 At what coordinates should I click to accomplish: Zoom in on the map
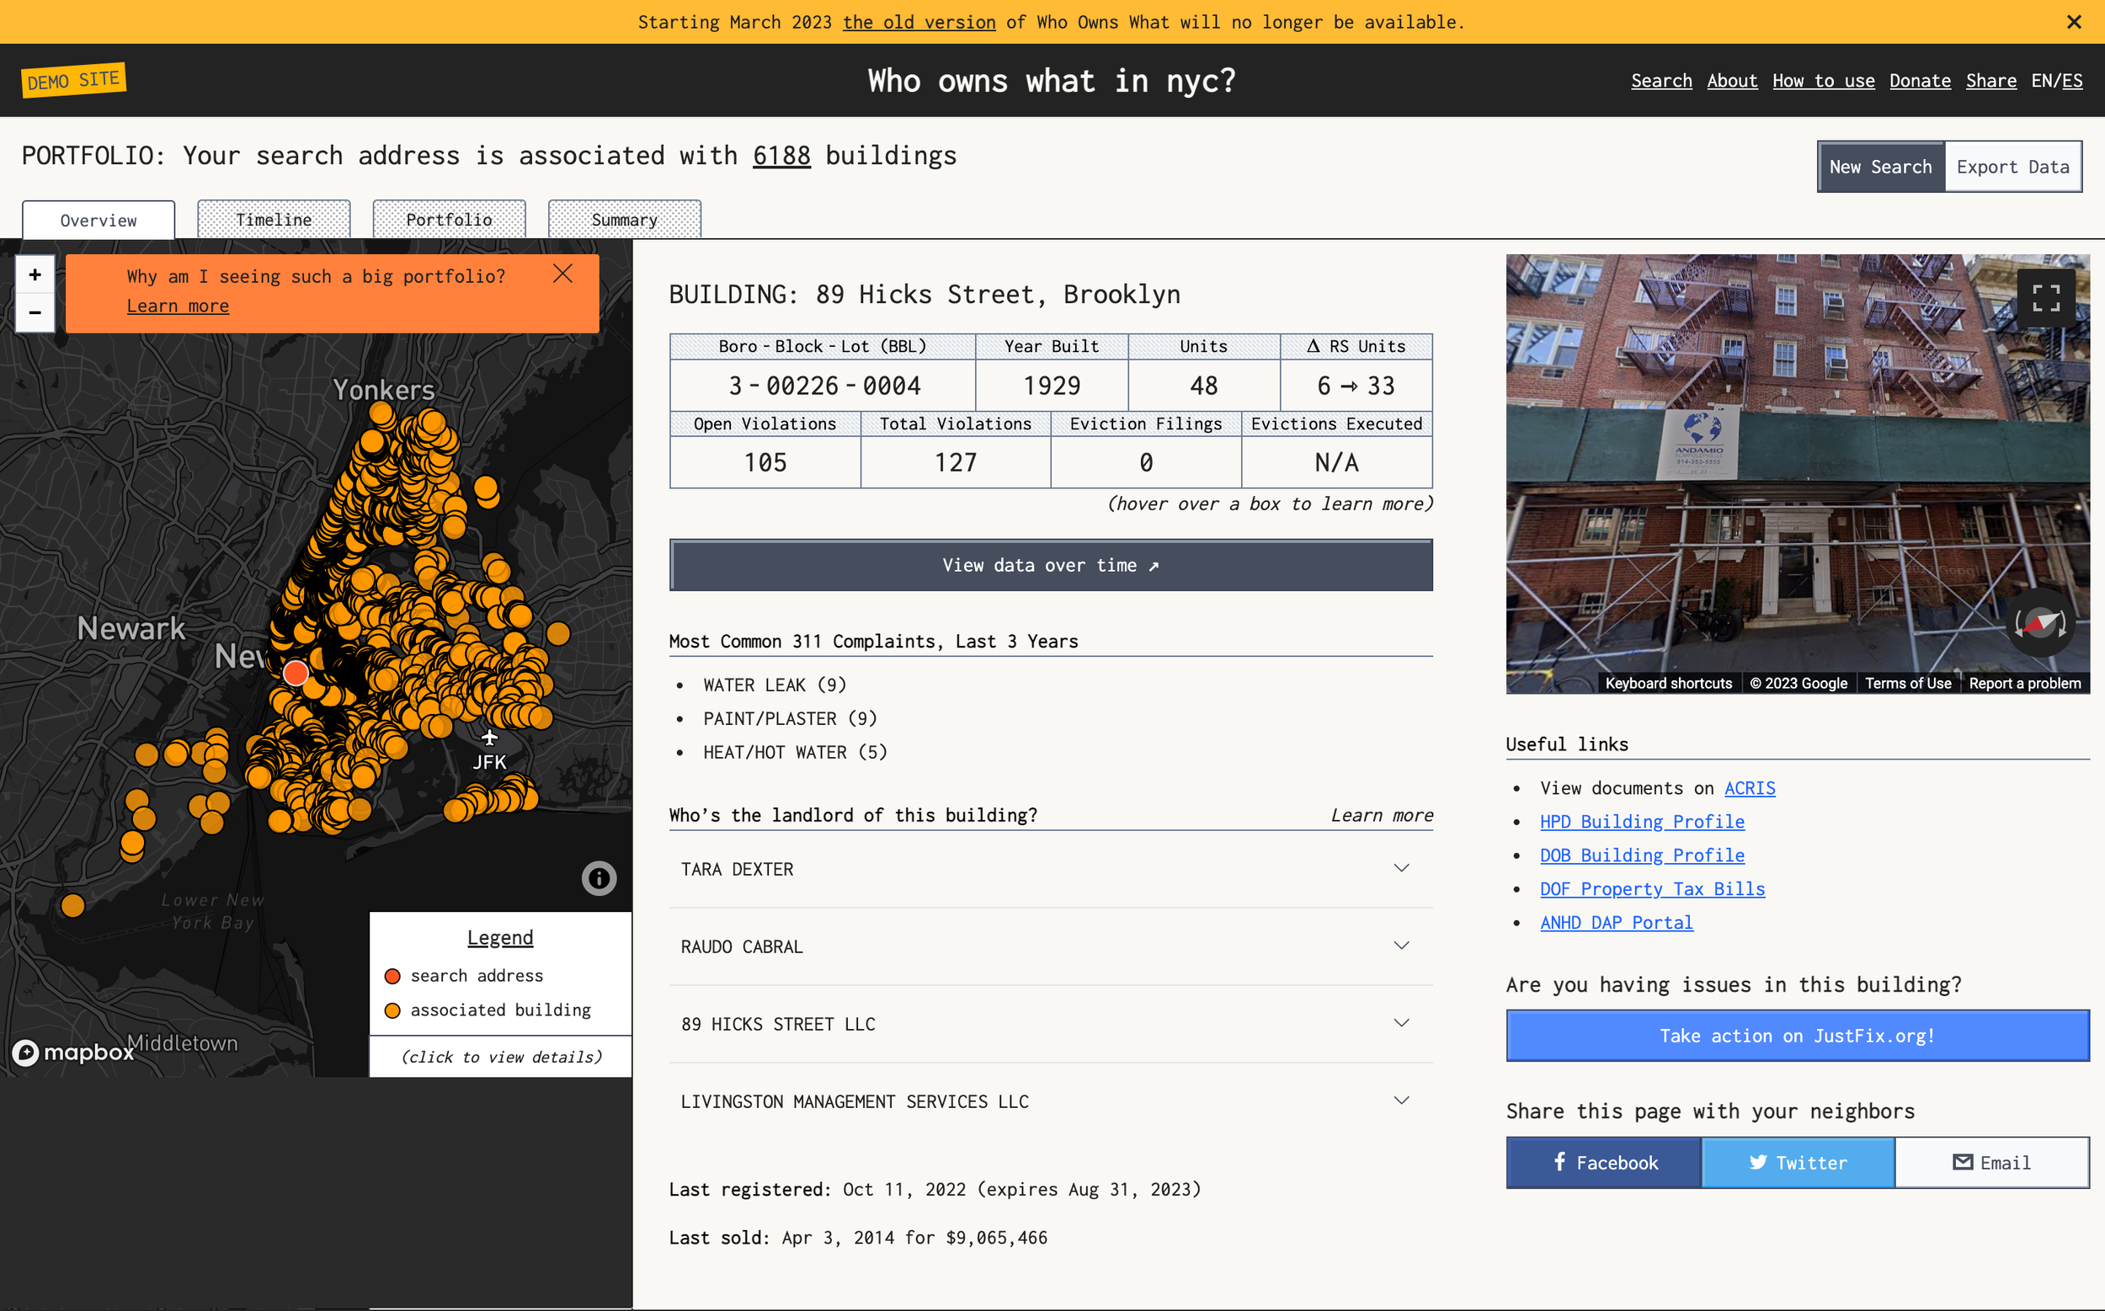coord(35,274)
